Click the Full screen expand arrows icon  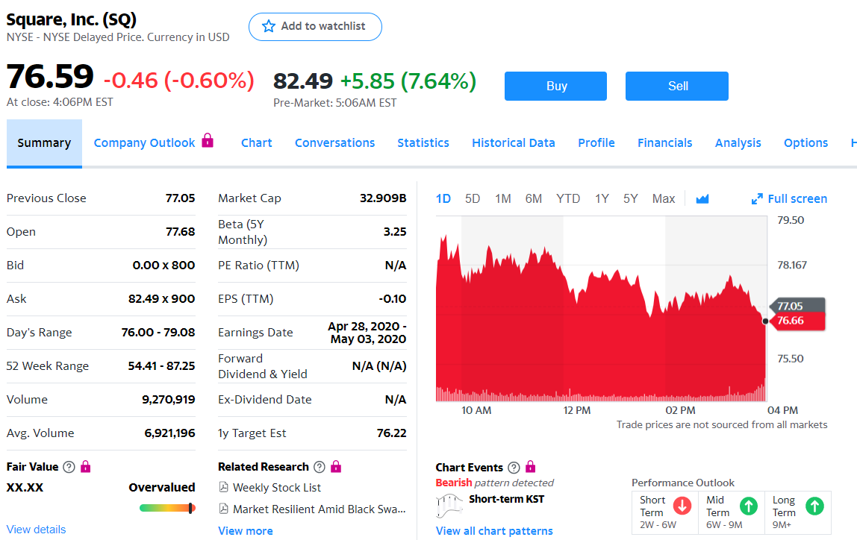757,198
